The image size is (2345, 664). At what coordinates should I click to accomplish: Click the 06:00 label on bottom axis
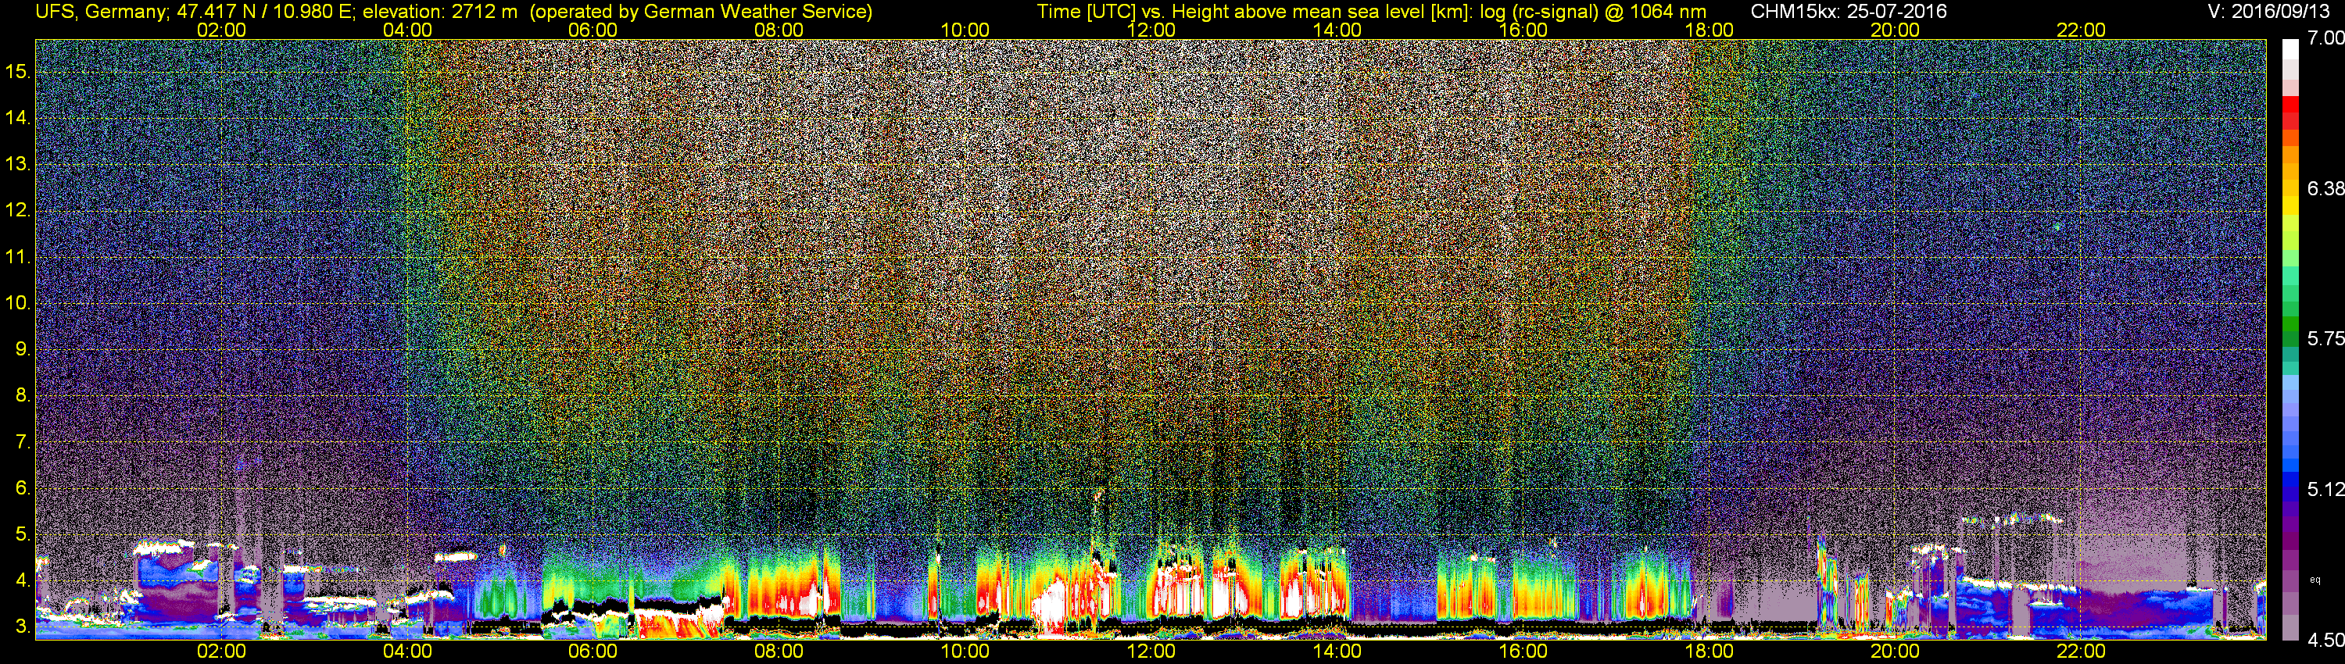click(593, 652)
